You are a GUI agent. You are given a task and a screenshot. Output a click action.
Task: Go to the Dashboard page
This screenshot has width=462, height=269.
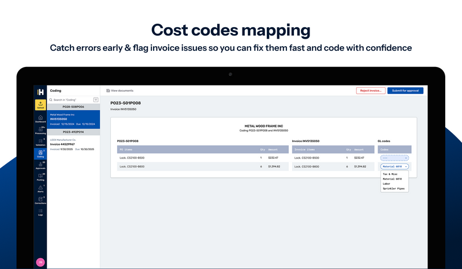coord(40,119)
